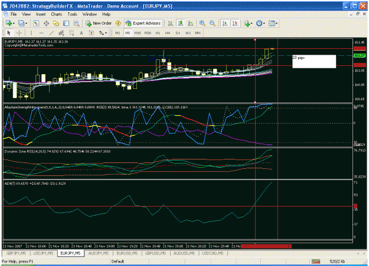Switch to H1 timeframe
369x266 pixels.
coord(158,33)
